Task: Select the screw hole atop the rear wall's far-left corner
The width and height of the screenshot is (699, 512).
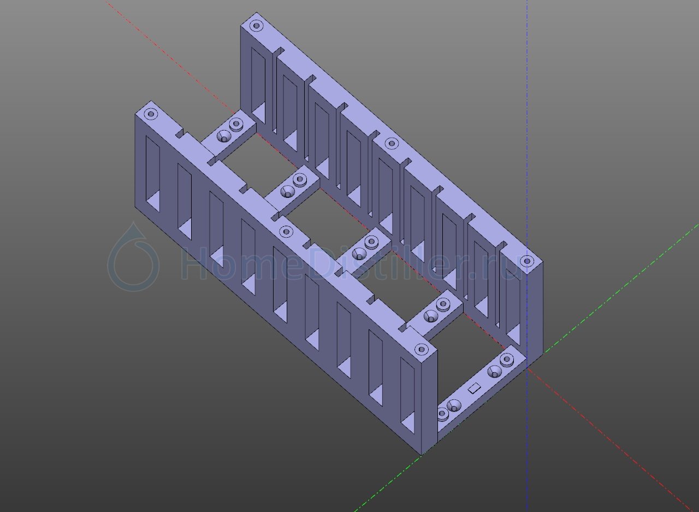Action: [256, 26]
